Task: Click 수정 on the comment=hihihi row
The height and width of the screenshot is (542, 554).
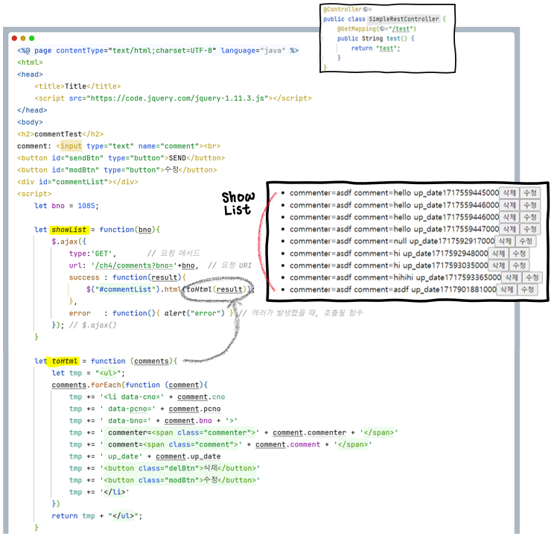Action: (532, 278)
